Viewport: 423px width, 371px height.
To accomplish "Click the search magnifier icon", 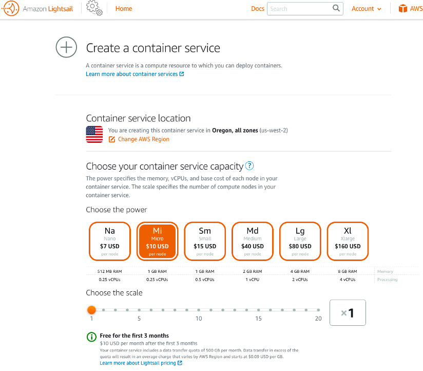I will coord(336,8).
